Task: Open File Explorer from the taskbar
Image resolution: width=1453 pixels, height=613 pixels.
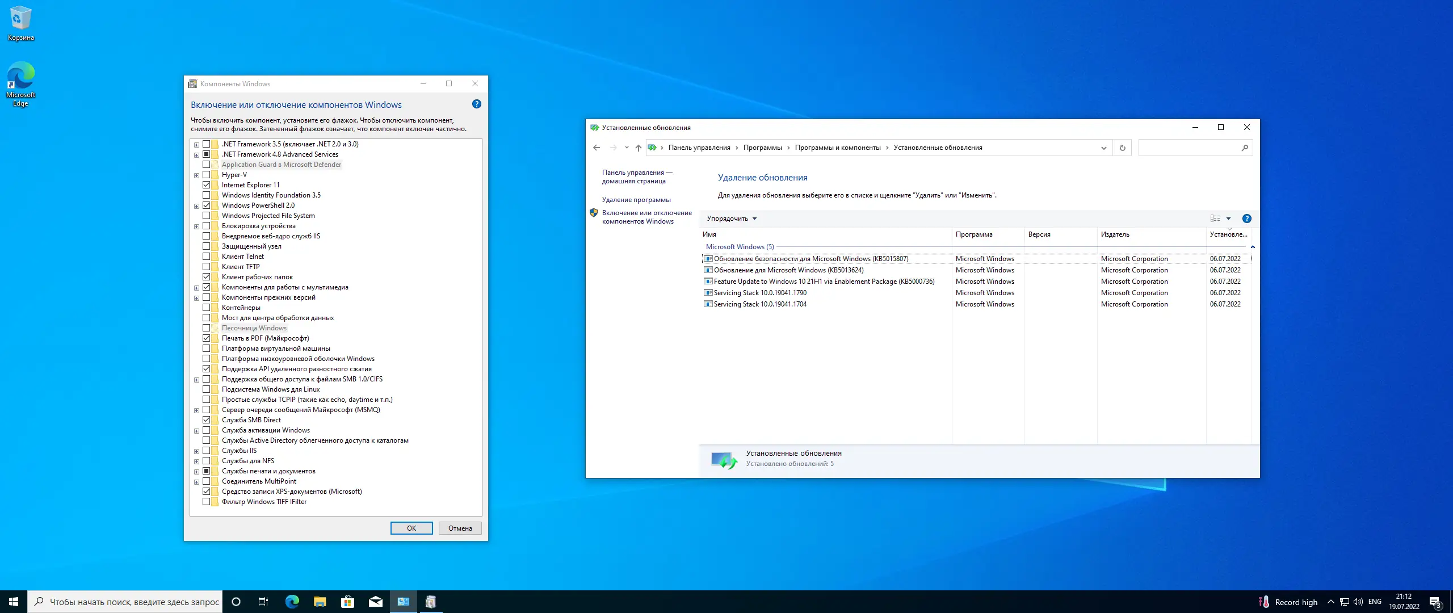Action: click(x=320, y=602)
